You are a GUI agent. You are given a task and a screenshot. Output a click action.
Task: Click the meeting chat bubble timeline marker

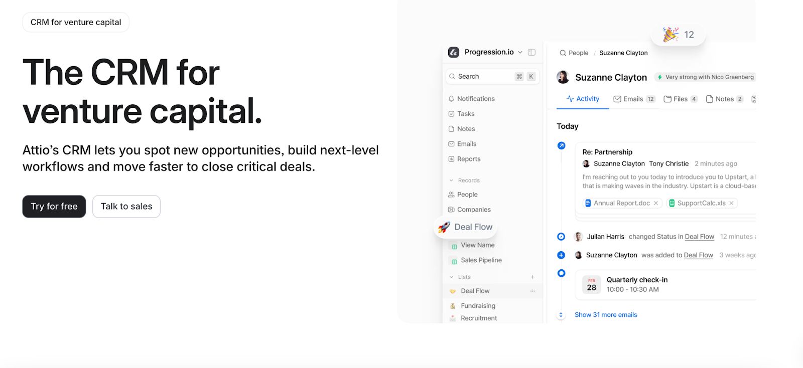[x=561, y=273]
